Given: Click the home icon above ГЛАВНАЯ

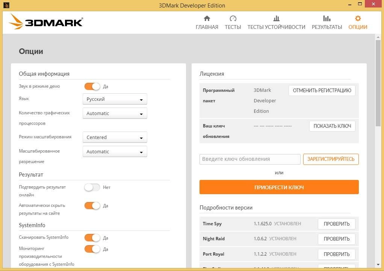Looking at the screenshot, I should [207, 18].
